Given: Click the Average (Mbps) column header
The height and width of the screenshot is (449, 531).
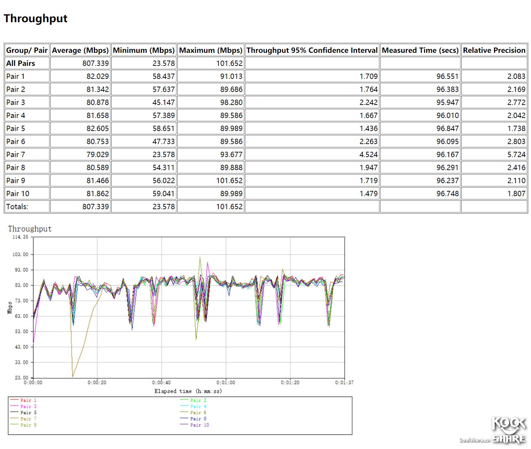Looking at the screenshot, I should [x=80, y=50].
